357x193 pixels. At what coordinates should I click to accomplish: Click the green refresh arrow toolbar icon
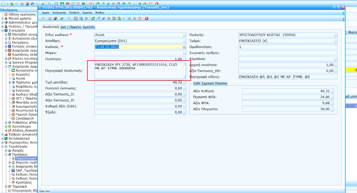click(x=93, y=19)
